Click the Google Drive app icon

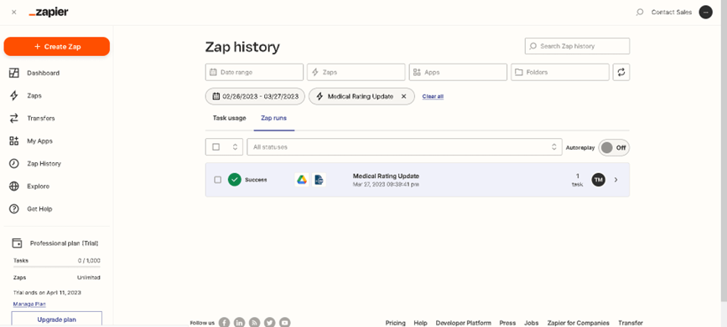pos(302,180)
